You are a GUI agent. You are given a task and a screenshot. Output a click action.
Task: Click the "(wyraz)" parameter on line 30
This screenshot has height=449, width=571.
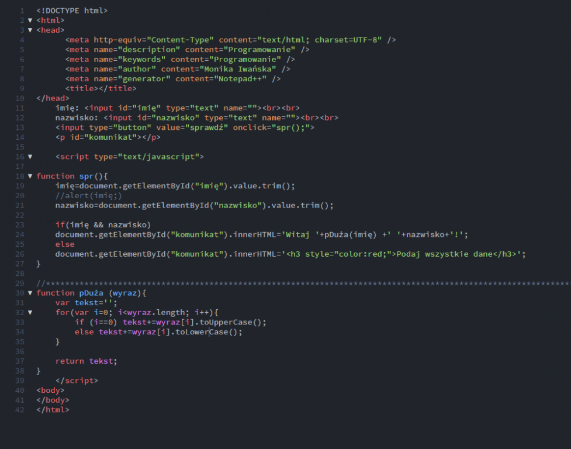point(125,293)
